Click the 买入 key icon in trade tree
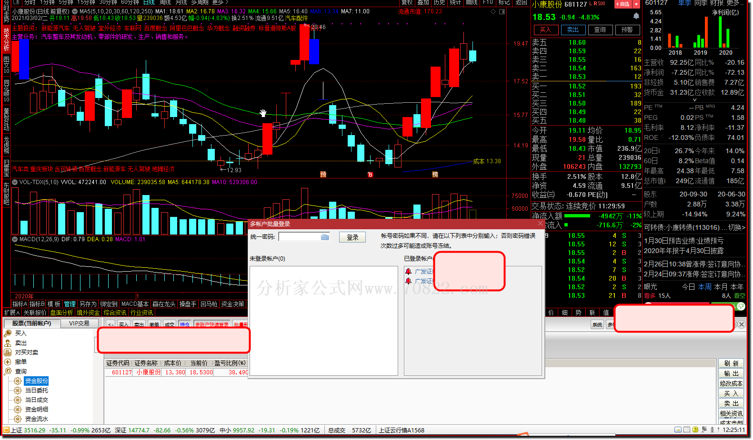The height and width of the screenshot is (440, 753). point(8,333)
